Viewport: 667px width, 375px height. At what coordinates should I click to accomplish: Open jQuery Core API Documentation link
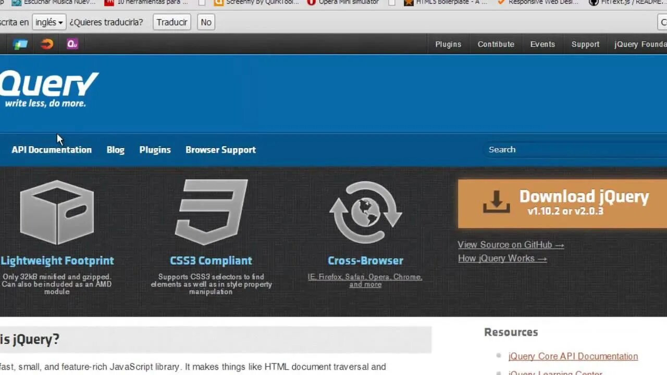[573, 356]
